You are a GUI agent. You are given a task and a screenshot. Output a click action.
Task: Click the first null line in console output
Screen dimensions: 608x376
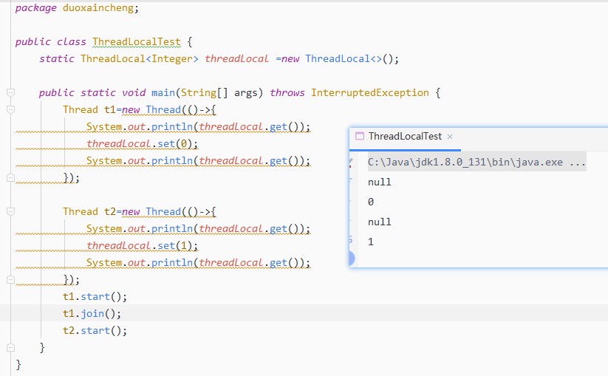[x=380, y=182]
